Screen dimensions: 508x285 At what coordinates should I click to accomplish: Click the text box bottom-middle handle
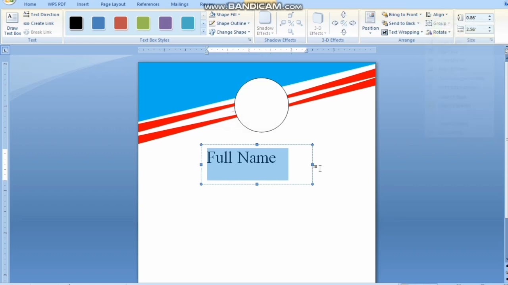257,184
